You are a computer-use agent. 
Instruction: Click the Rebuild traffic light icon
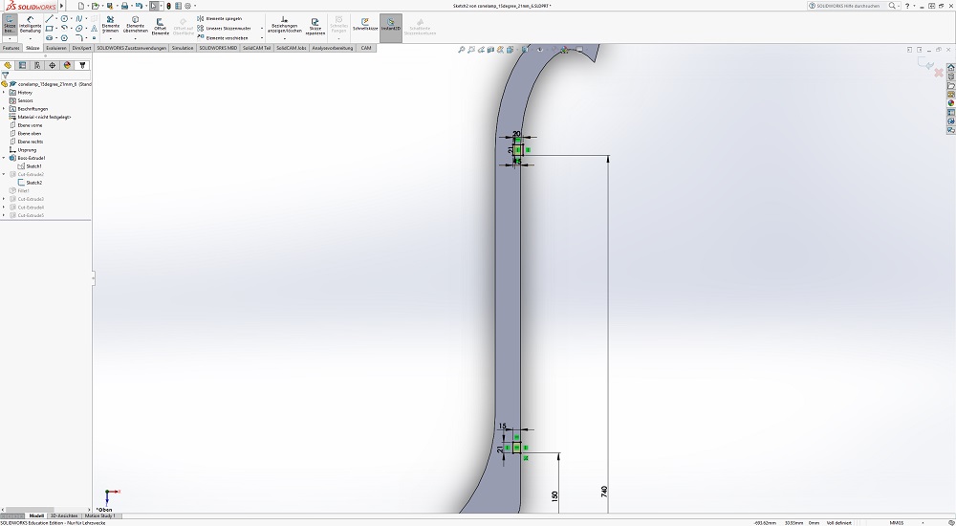169,6
